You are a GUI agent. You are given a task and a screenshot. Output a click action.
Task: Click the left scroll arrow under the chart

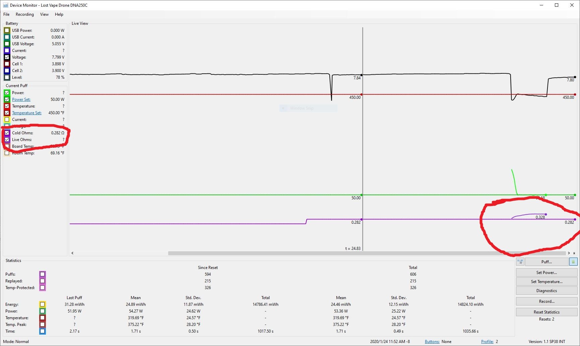(72, 253)
